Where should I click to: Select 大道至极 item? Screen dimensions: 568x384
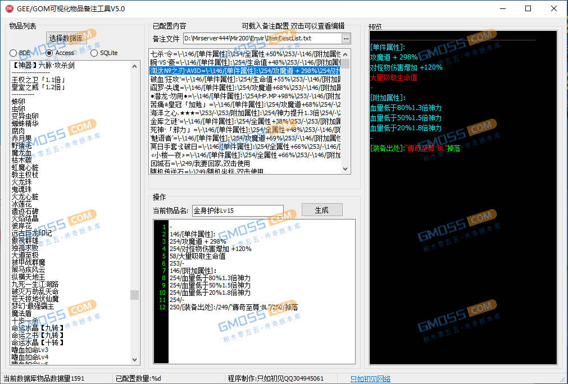point(25,255)
